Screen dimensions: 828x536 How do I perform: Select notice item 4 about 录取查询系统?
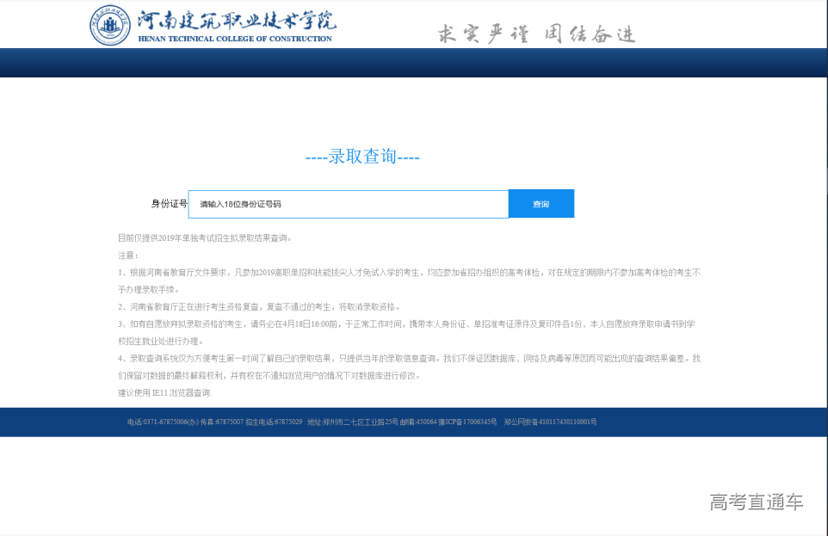(x=409, y=359)
